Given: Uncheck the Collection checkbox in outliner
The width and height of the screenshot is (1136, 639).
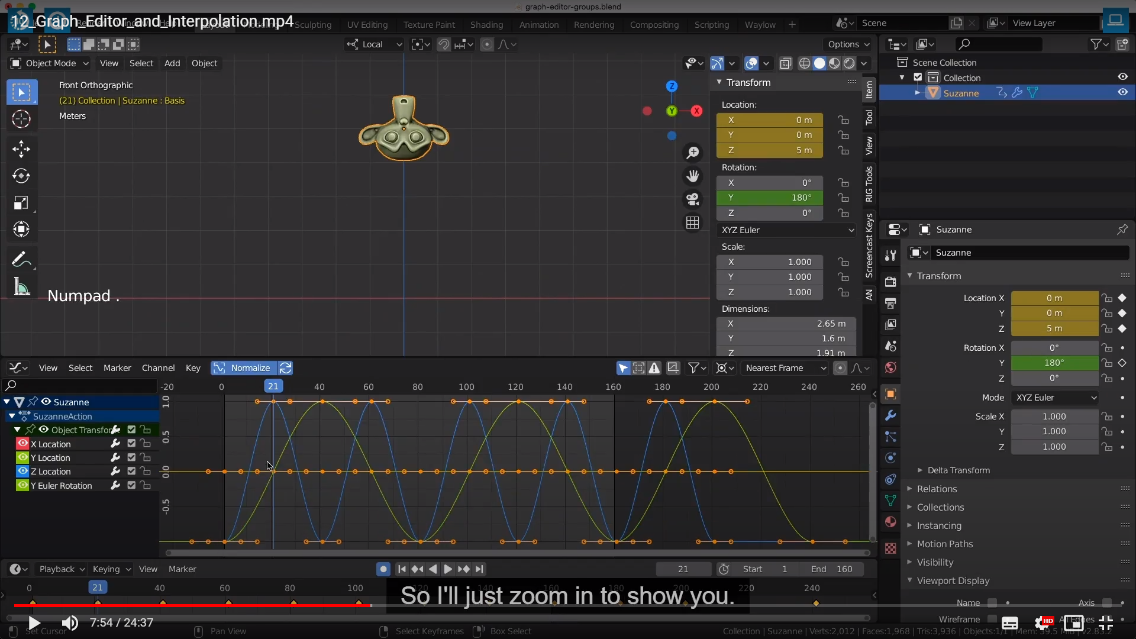Looking at the screenshot, I should coord(918,78).
